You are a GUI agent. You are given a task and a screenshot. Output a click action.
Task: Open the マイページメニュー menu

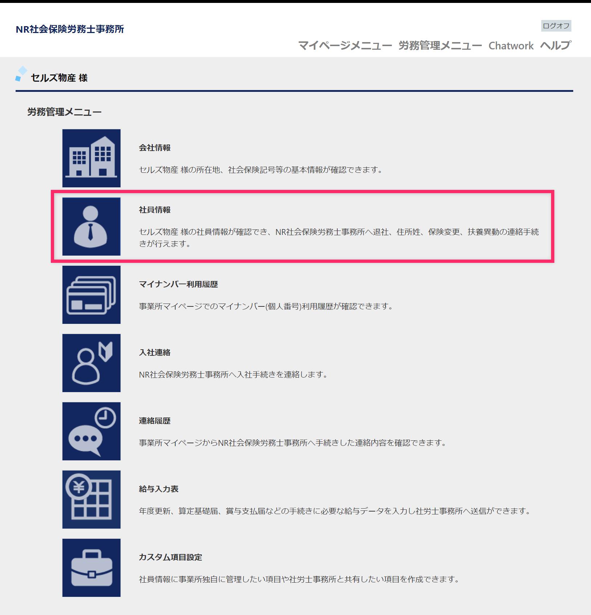click(x=345, y=46)
